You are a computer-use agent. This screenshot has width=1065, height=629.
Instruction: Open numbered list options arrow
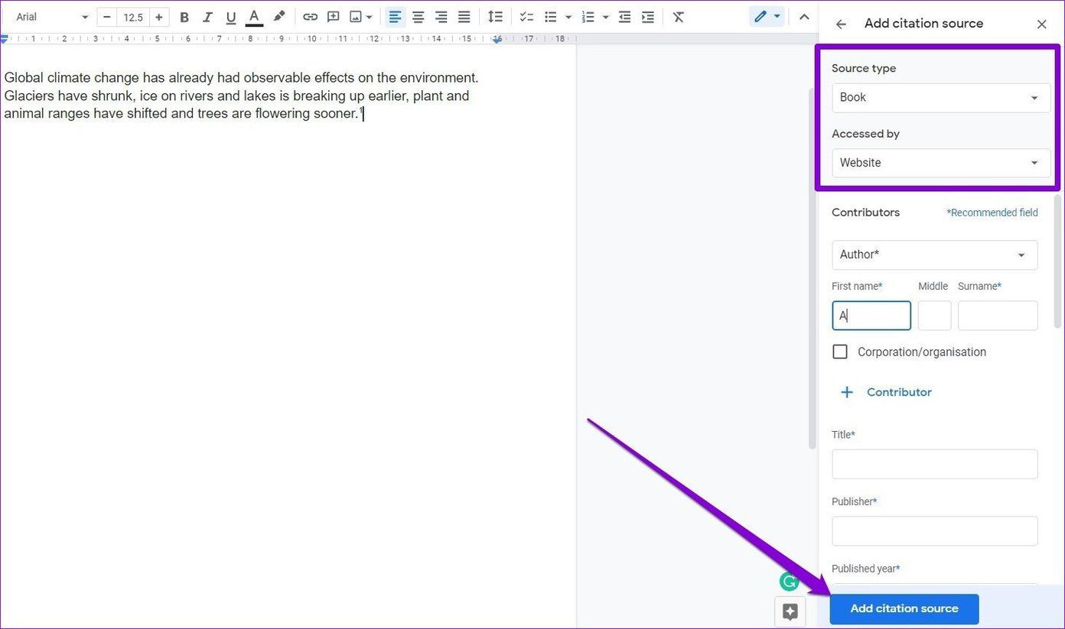click(x=605, y=17)
